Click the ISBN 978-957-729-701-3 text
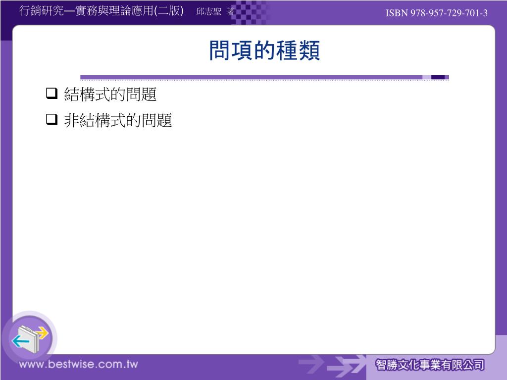Image resolution: width=507 pixels, height=380 pixels. coord(437,13)
